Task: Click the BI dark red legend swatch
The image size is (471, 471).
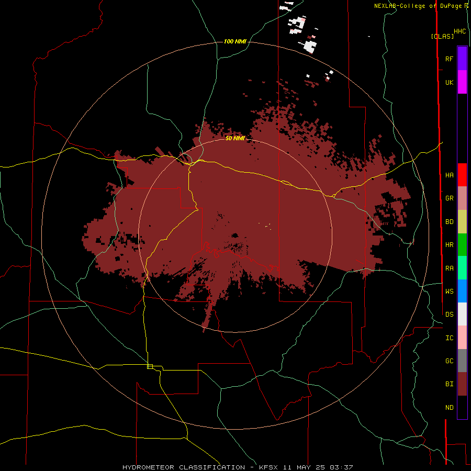Action: (x=462, y=384)
